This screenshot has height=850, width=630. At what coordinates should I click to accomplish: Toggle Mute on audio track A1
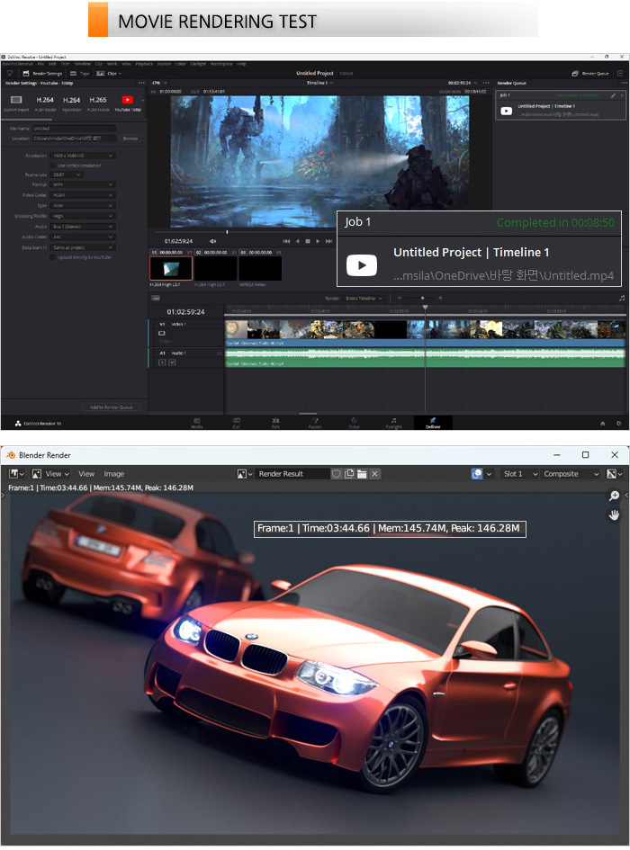(172, 362)
